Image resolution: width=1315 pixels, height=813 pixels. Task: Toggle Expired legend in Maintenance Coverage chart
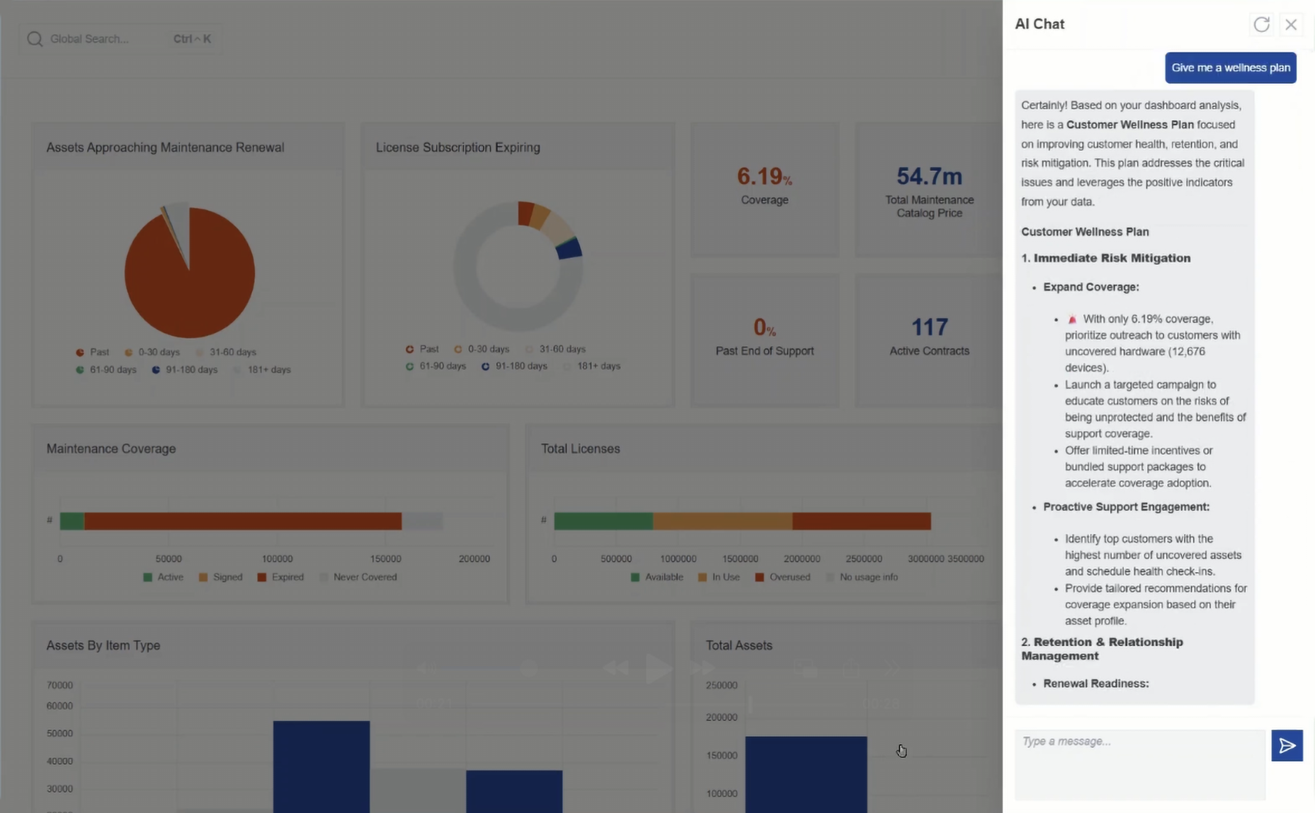coord(280,577)
